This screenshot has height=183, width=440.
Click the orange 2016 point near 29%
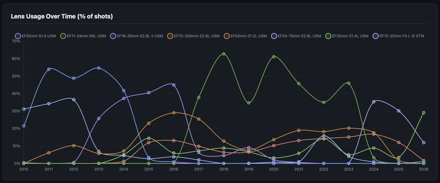pyautogui.click(x=174, y=113)
